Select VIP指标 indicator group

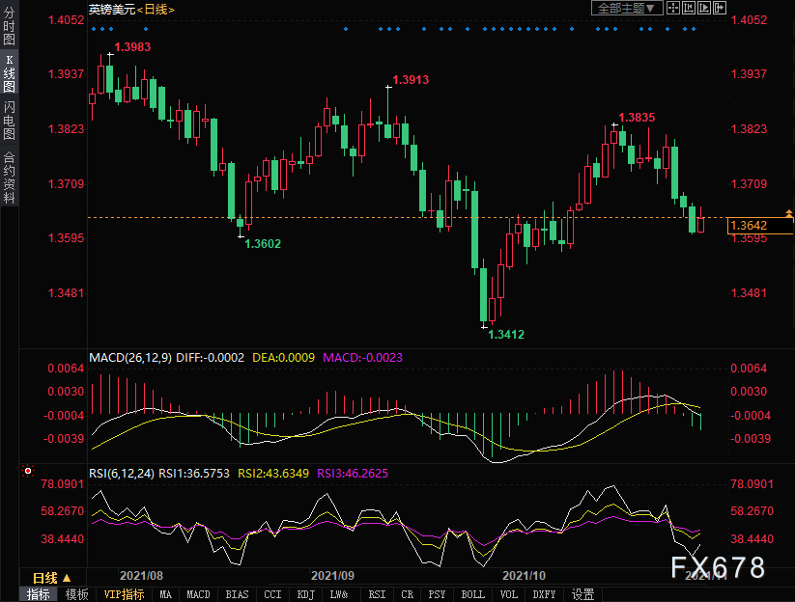(x=124, y=594)
